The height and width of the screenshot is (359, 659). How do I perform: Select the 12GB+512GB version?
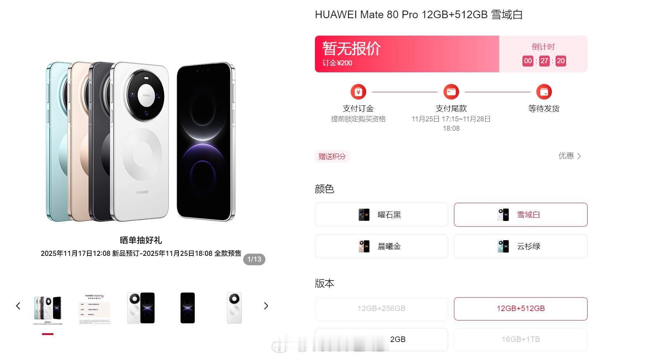(521, 308)
